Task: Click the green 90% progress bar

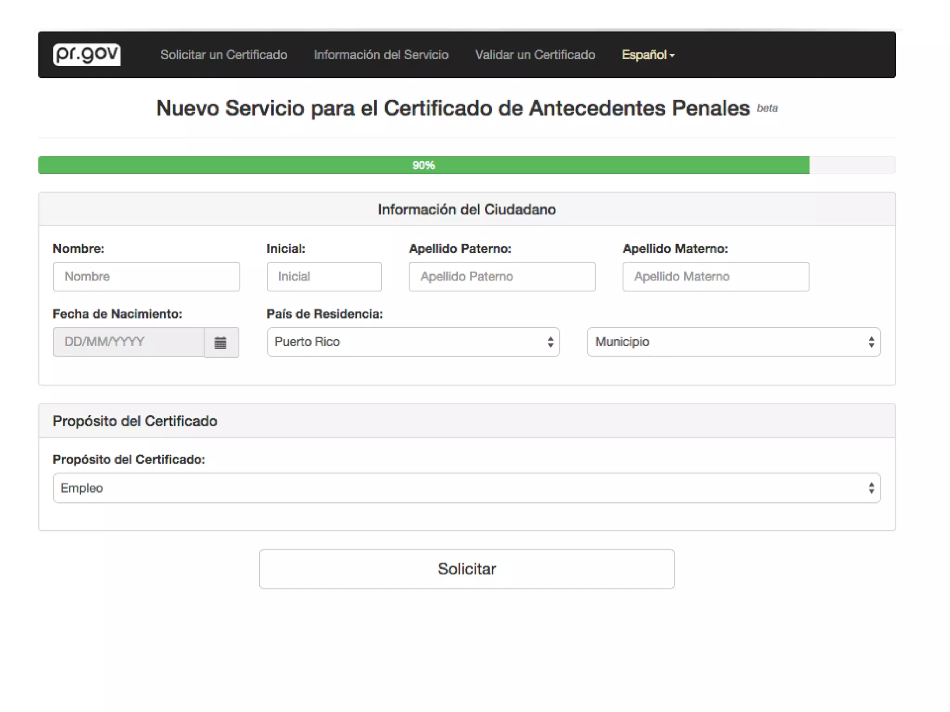Action: [423, 165]
